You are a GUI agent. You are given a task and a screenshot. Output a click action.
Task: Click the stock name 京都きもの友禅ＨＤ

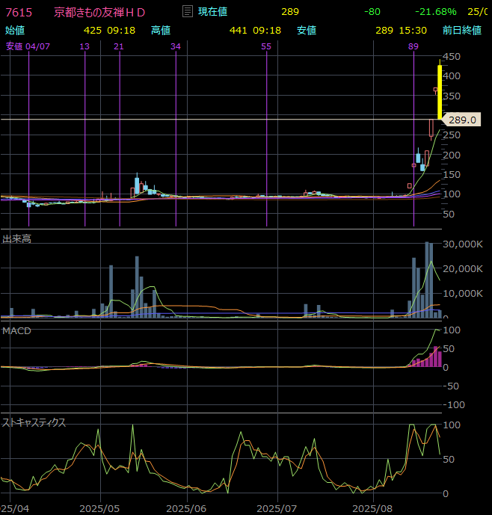tap(99, 12)
